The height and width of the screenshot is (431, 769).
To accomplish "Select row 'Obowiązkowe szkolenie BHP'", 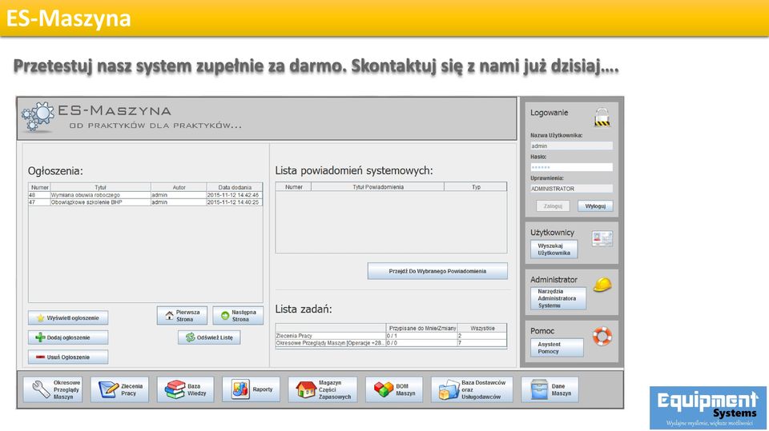I will [145, 202].
